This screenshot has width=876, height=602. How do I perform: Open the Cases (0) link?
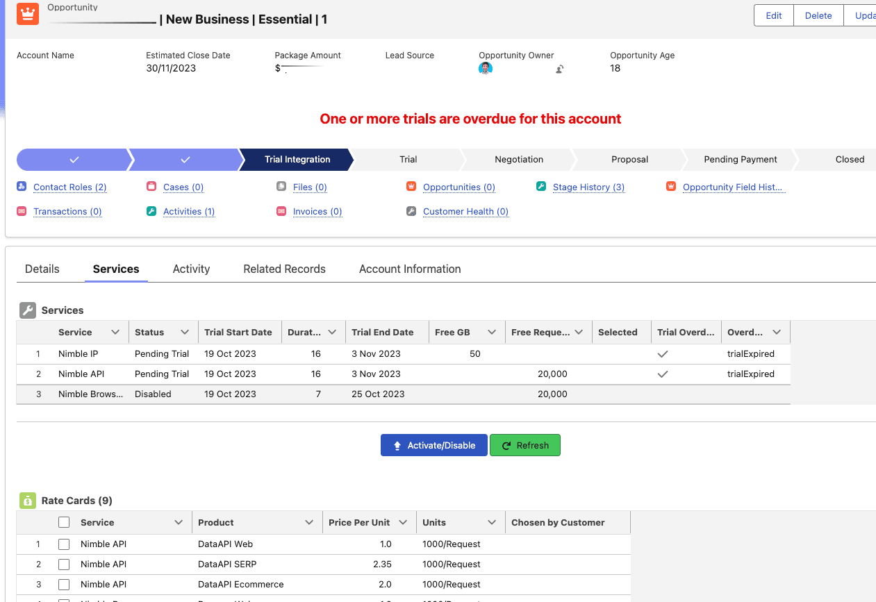tap(183, 187)
